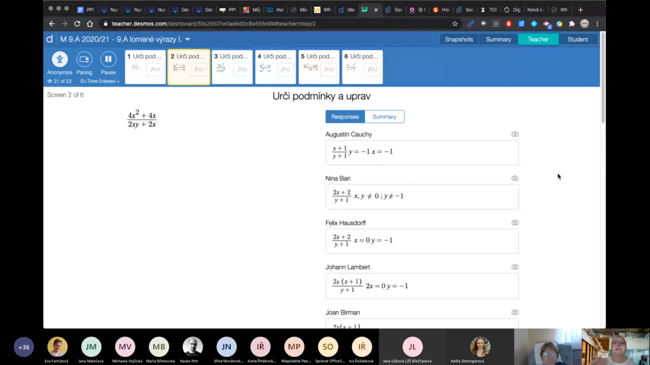The image size is (650, 365).
Task: Show the +36 additional participants
Action: tap(24, 347)
